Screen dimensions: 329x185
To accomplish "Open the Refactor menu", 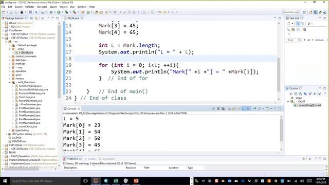I will click(30, 7).
